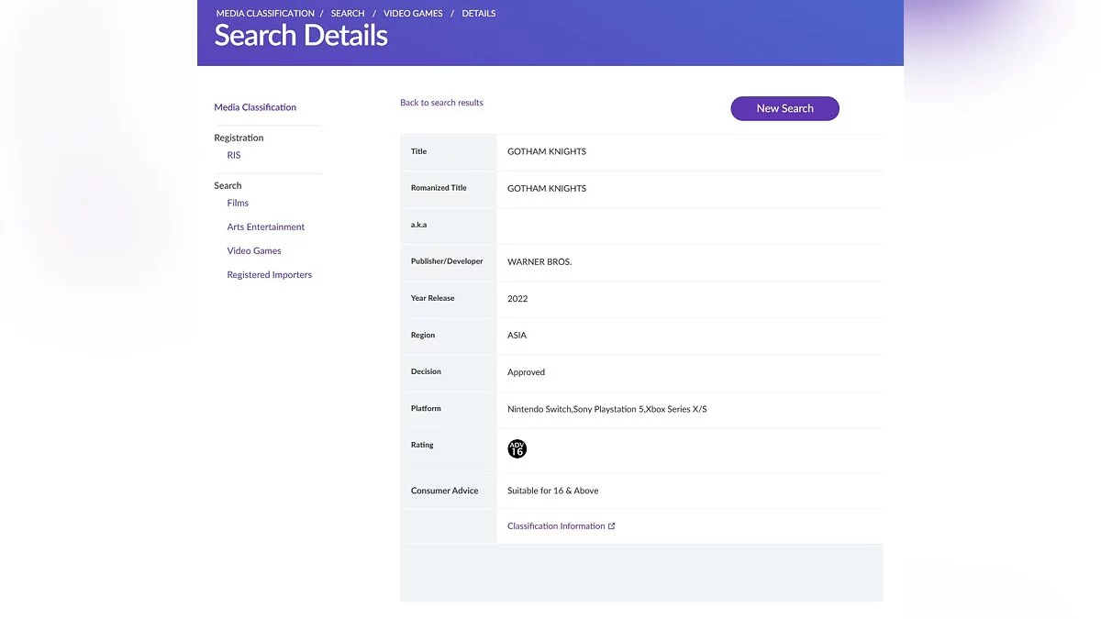Select Media Classification in the breadcrumb

pyautogui.click(x=265, y=14)
